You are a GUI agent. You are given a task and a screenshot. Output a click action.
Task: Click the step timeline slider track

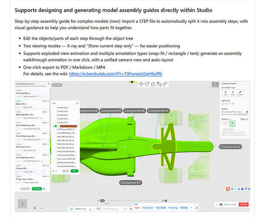[134, 201]
